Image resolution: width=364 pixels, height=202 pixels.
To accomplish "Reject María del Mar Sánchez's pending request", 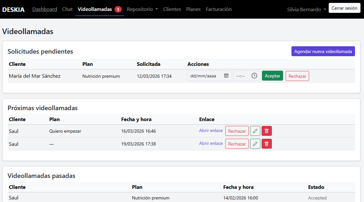I will (297, 76).
